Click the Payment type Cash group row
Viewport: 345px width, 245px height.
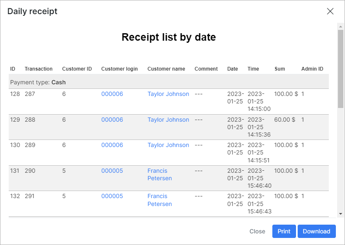tap(169, 82)
